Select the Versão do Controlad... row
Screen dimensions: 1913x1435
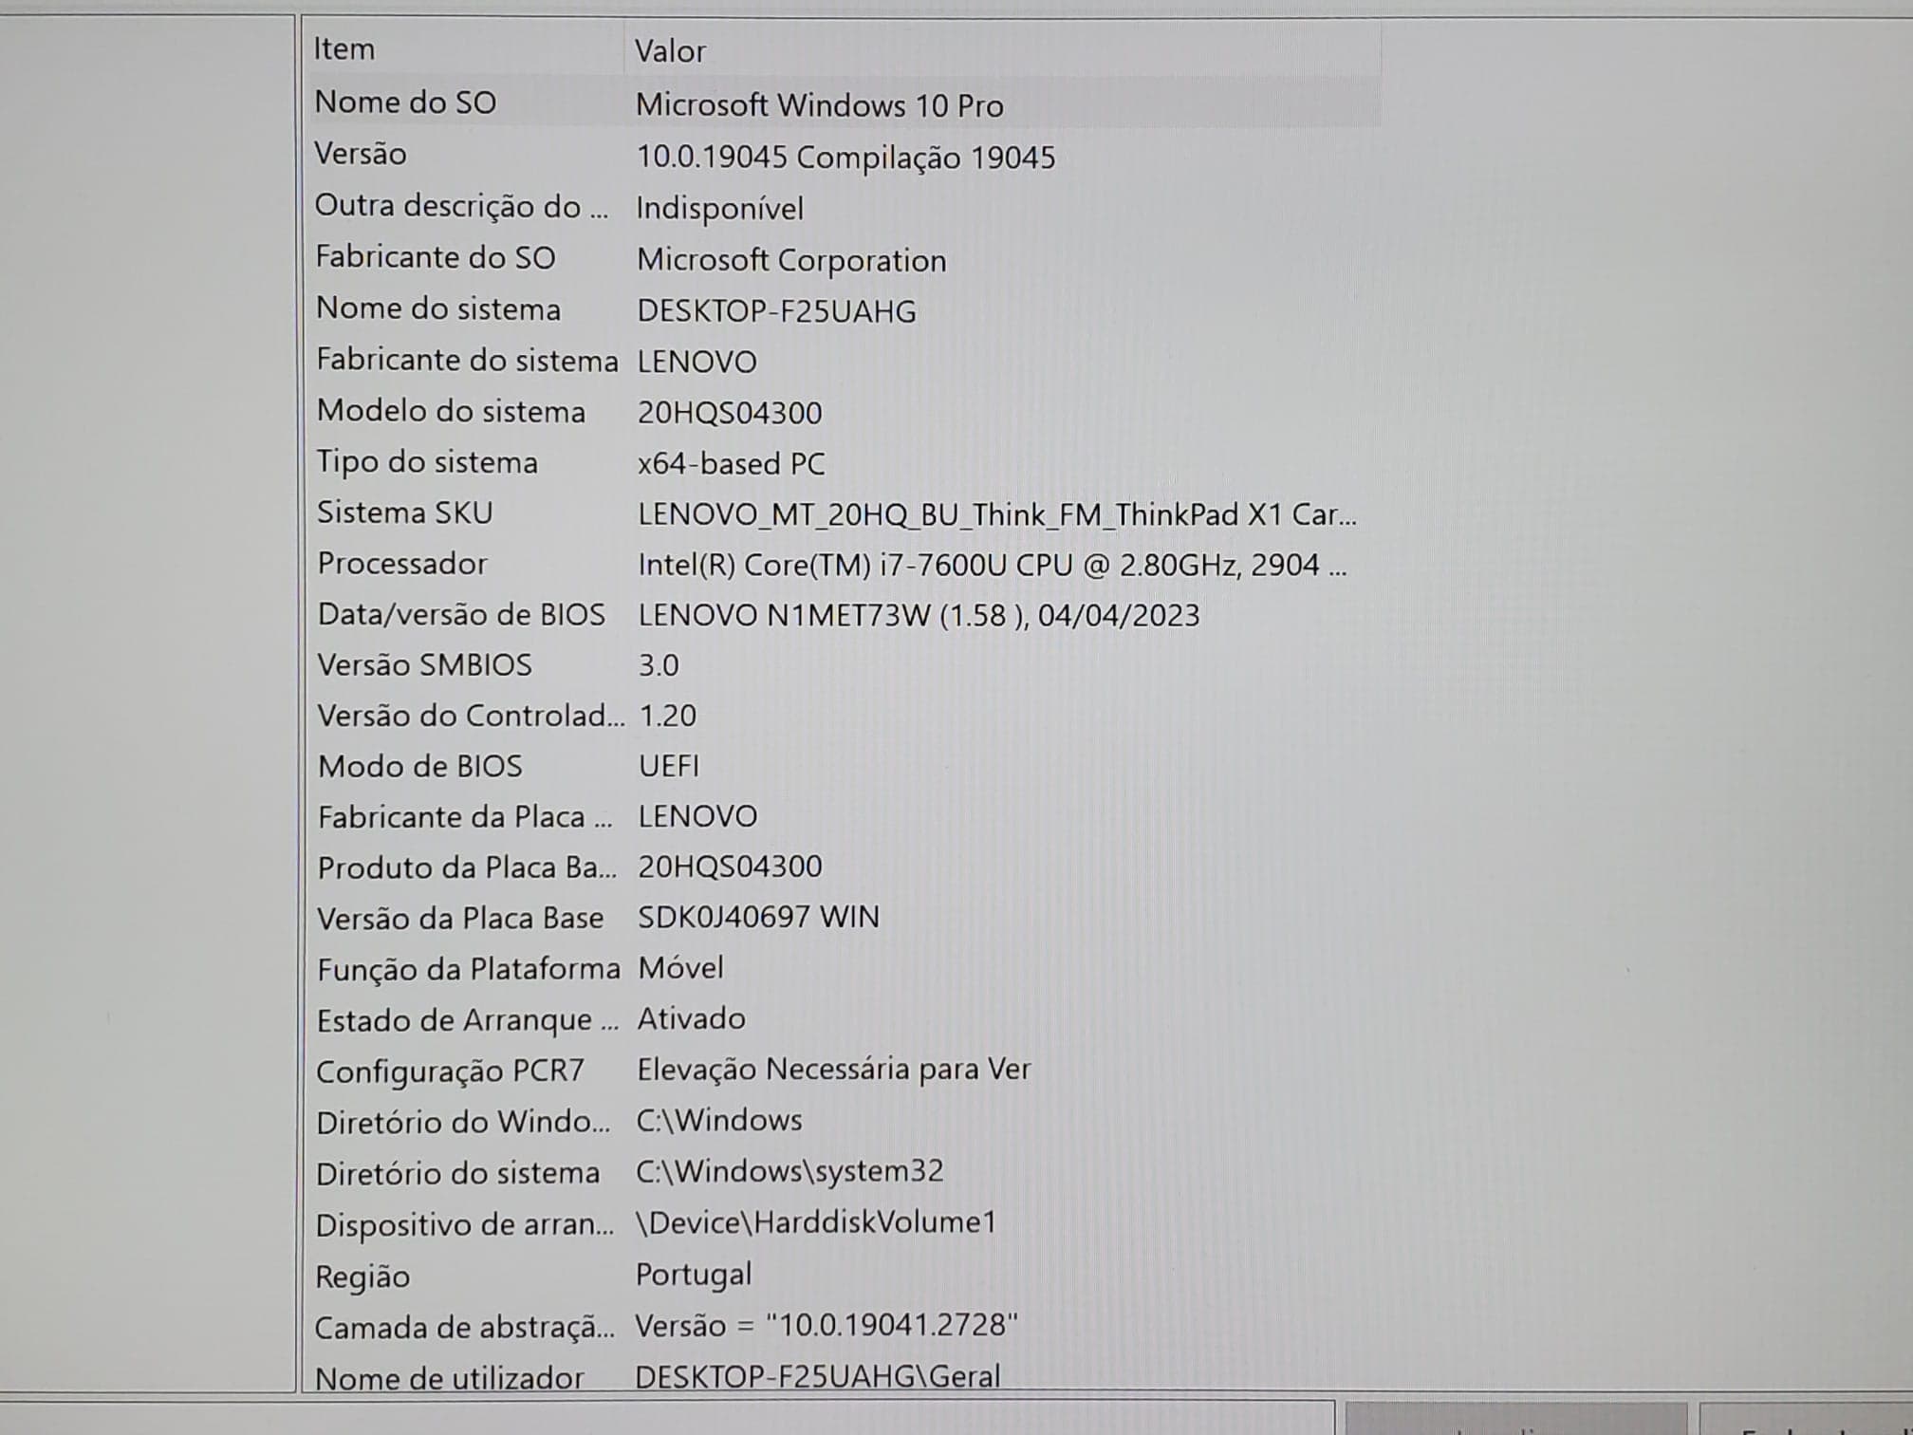coord(844,716)
